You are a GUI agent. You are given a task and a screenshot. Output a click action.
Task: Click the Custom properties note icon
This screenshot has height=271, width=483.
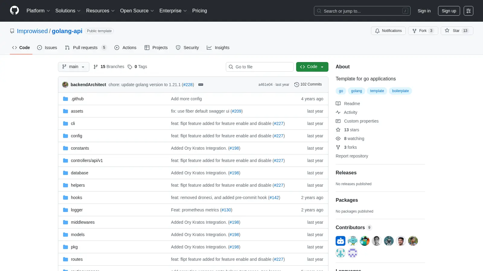click(x=338, y=121)
